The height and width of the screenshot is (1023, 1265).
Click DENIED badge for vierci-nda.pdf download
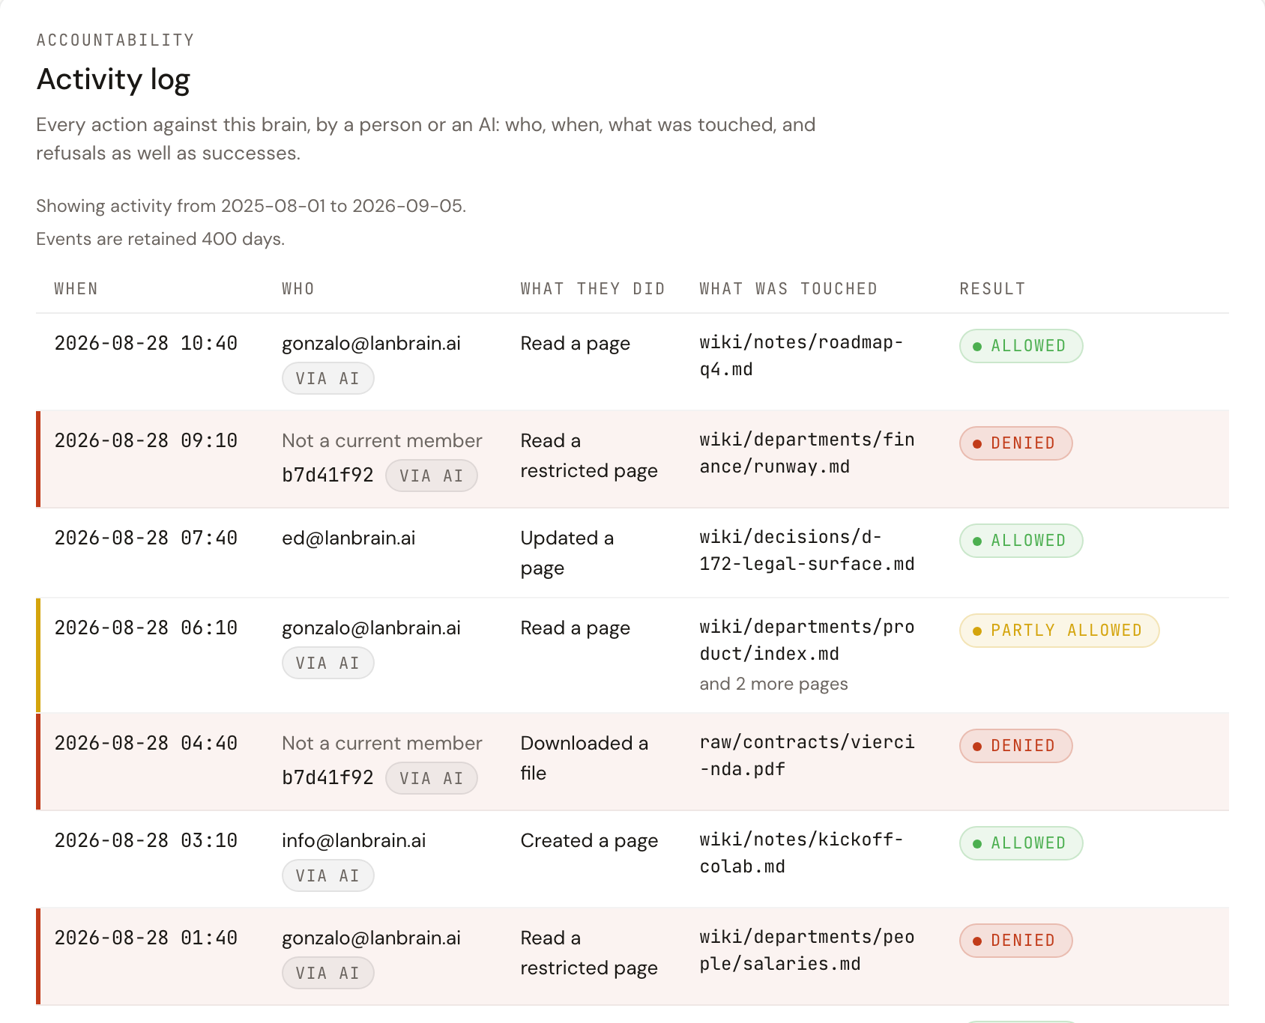click(x=1015, y=746)
